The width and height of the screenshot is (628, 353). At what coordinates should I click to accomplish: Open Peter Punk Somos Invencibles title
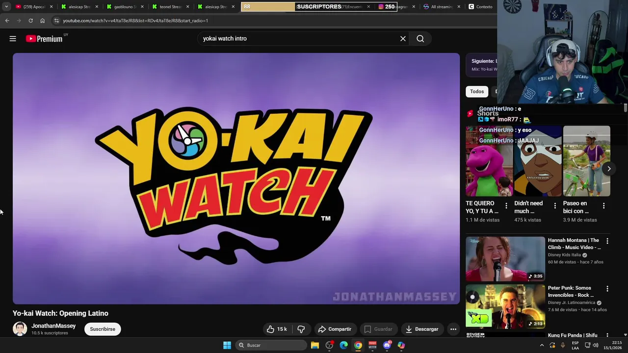coord(571,292)
